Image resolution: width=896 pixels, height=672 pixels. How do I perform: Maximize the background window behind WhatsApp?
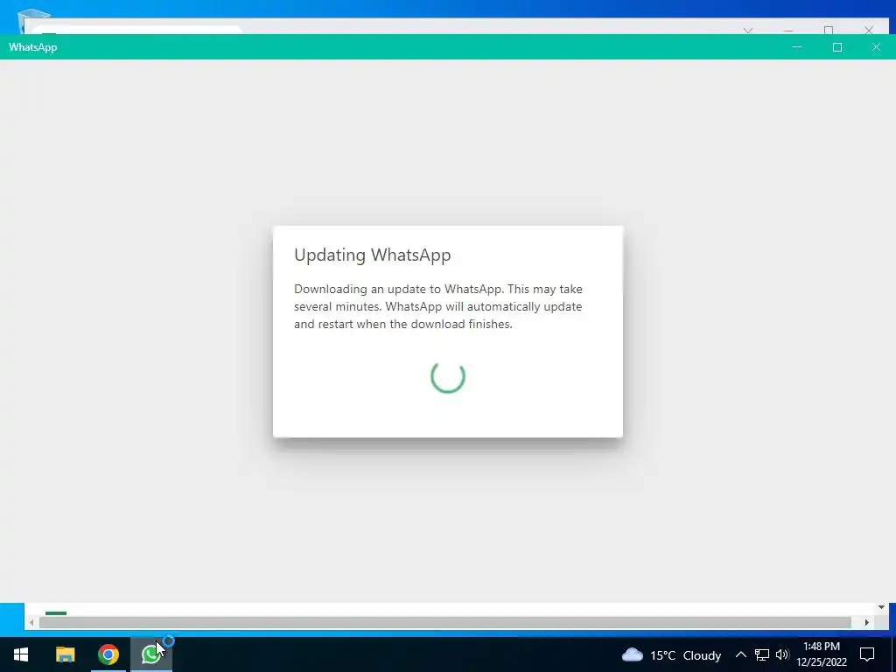pyautogui.click(x=829, y=30)
